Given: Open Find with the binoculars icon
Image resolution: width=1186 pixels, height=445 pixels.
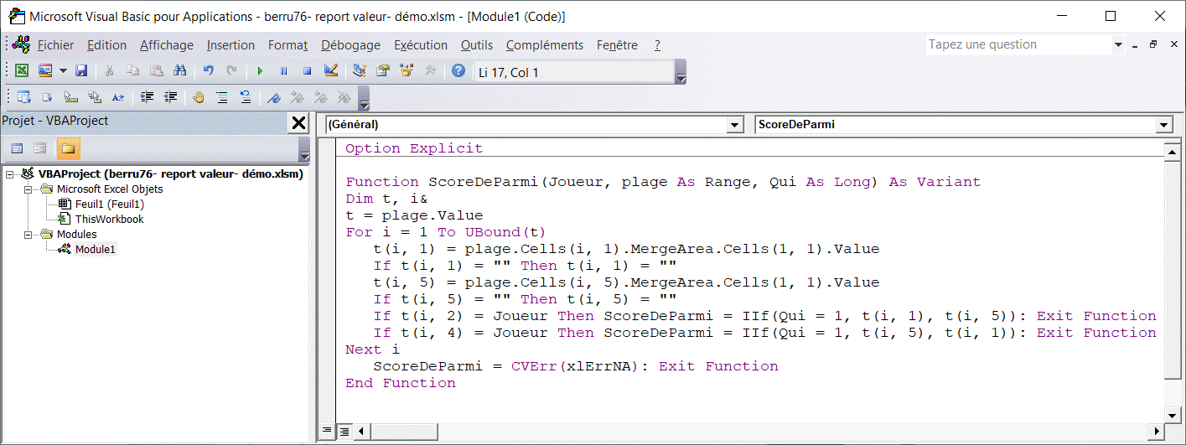Looking at the screenshot, I should point(179,72).
